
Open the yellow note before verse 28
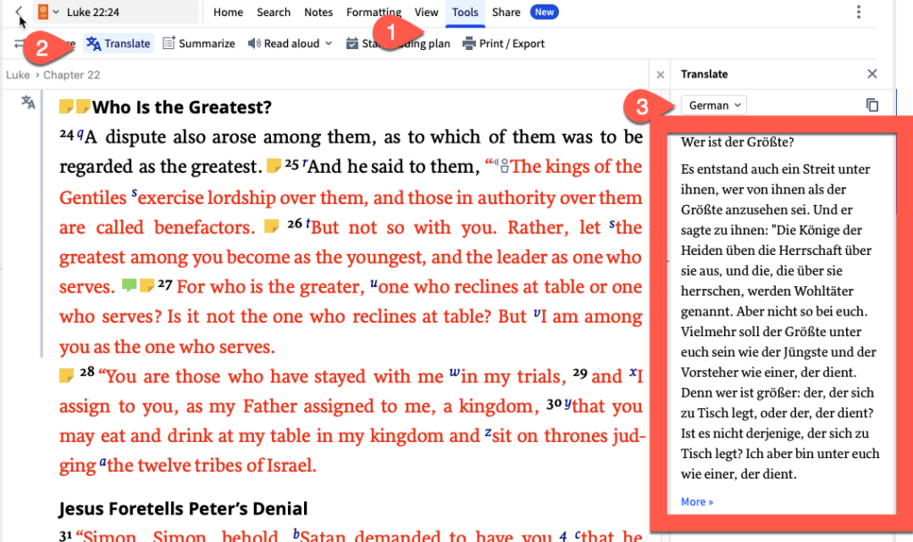click(66, 374)
